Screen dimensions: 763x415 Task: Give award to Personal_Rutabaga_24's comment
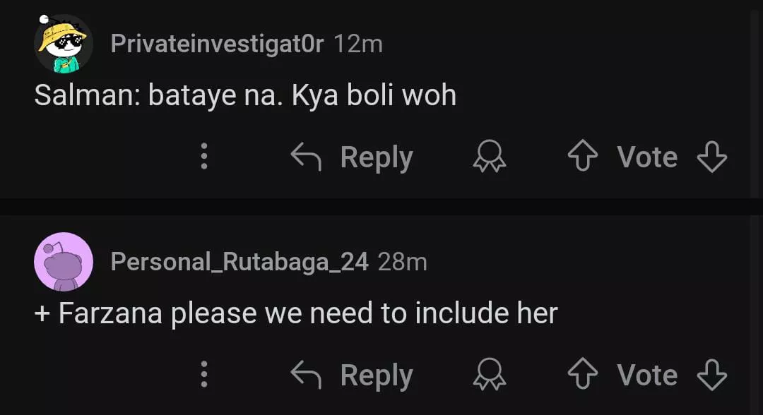pyautogui.click(x=490, y=375)
